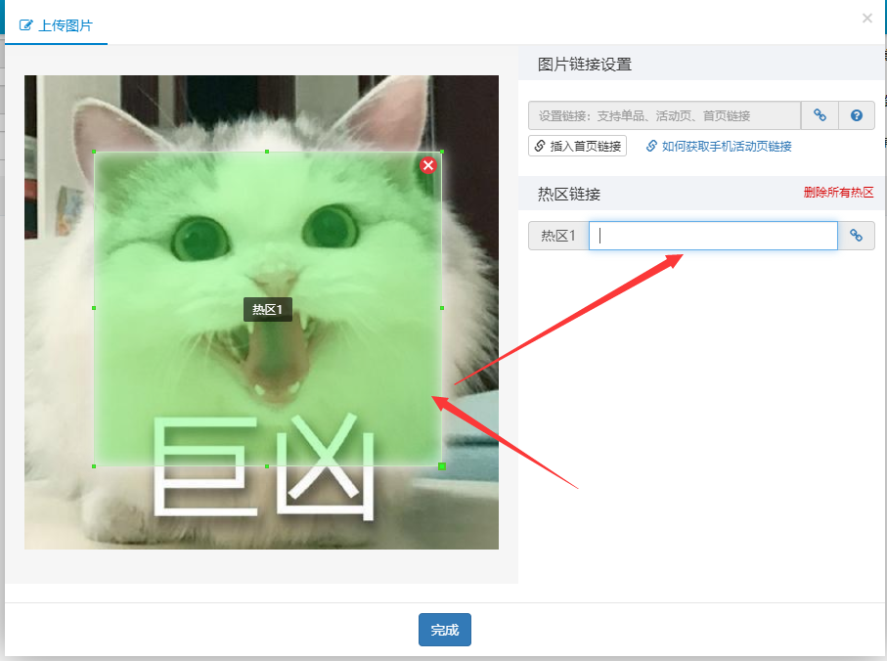Delete hot zone with red X icon
The height and width of the screenshot is (661, 887).
[x=428, y=165]
